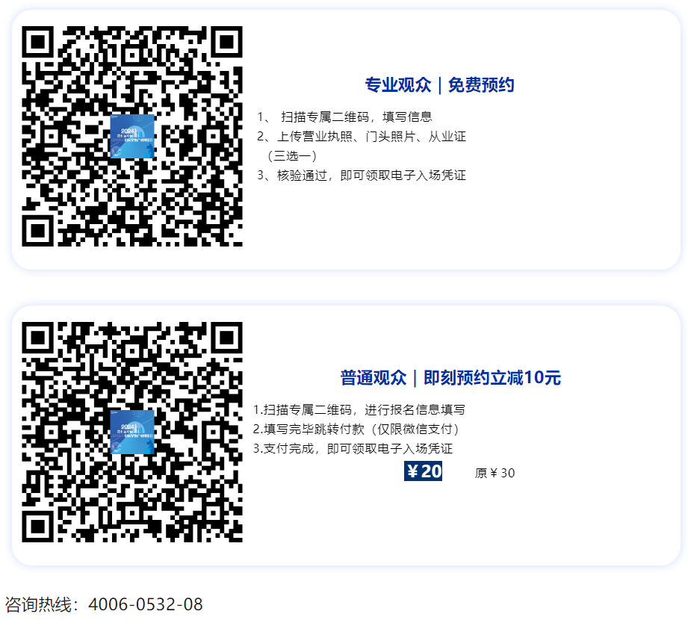Click 3.支付完成 line in lower card
This screenshot has height=620, width=688.
point(353,448)
